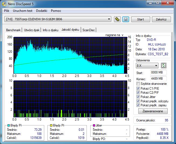Click the PIE error graph area

click(70, 55)
